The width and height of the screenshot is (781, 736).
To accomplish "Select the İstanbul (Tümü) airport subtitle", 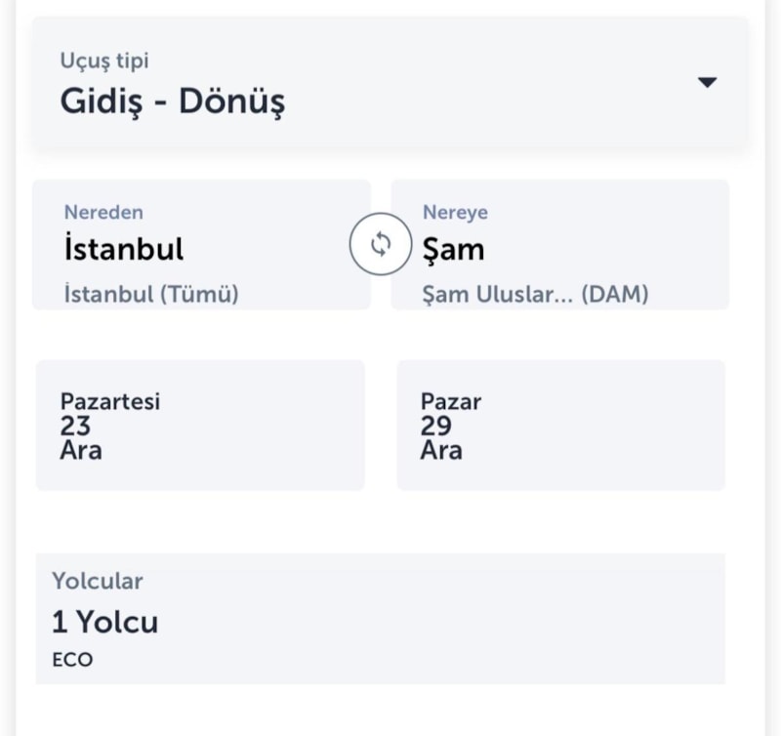I will pyautogui.click(x=151, y=294).
